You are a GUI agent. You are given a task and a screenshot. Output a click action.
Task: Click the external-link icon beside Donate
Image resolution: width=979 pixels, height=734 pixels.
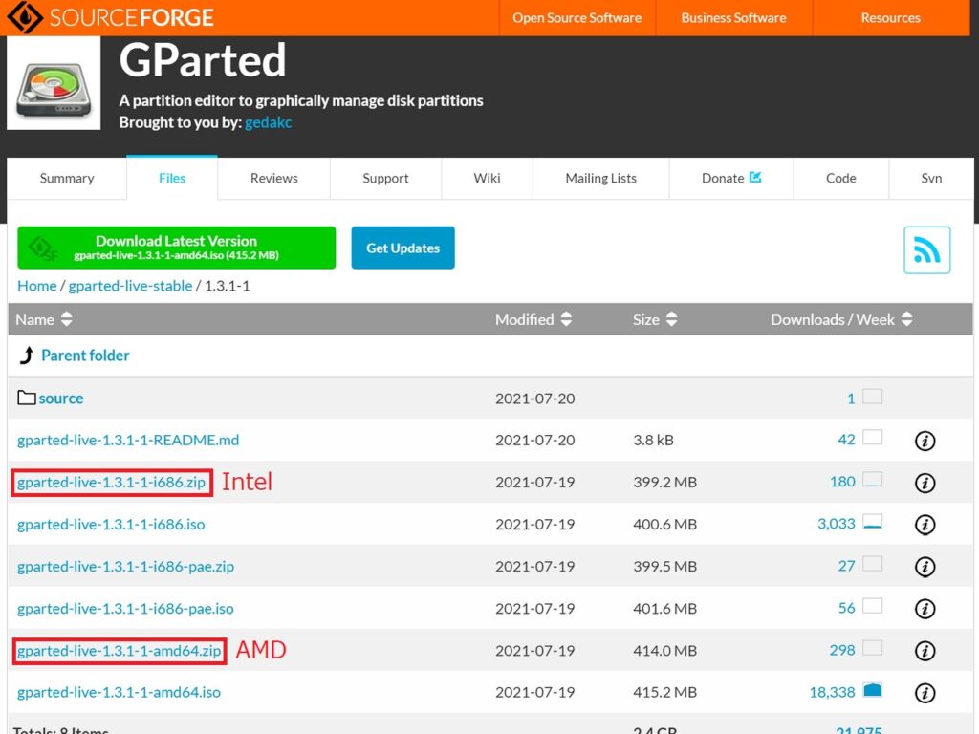click(x=755, y=177)
